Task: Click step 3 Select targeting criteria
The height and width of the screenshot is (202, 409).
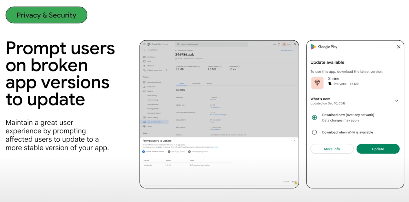Action: [x=198, y=152]
